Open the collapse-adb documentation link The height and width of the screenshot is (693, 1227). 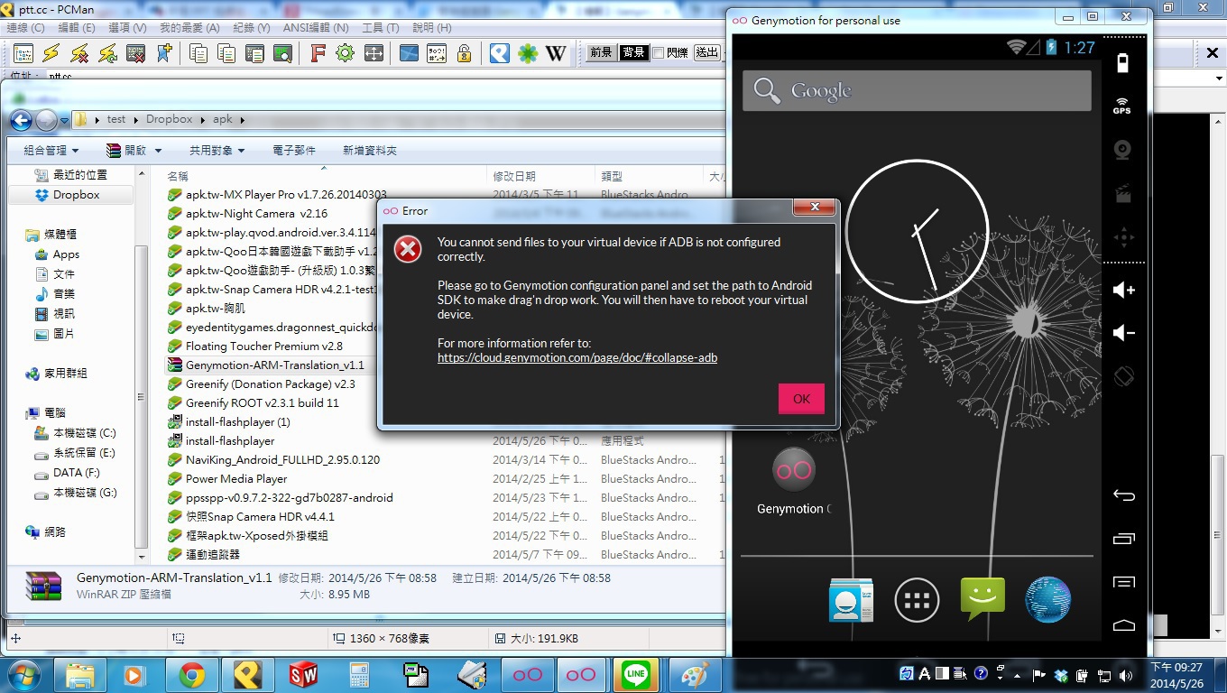[x=577, y=358]
